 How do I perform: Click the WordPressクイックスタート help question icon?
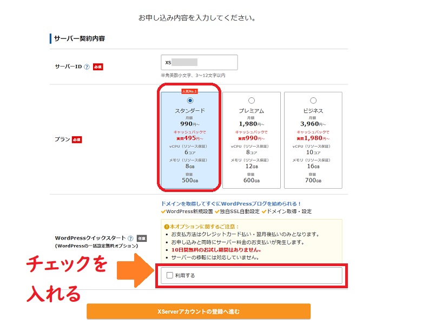(x=130, y=238)
